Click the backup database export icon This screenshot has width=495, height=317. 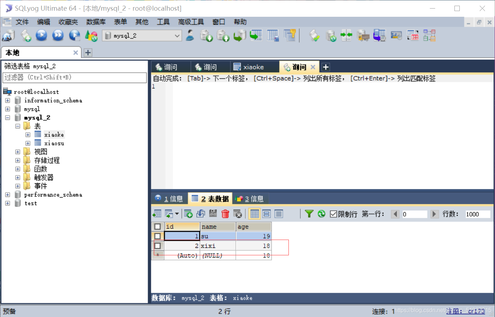pos(223,35)
